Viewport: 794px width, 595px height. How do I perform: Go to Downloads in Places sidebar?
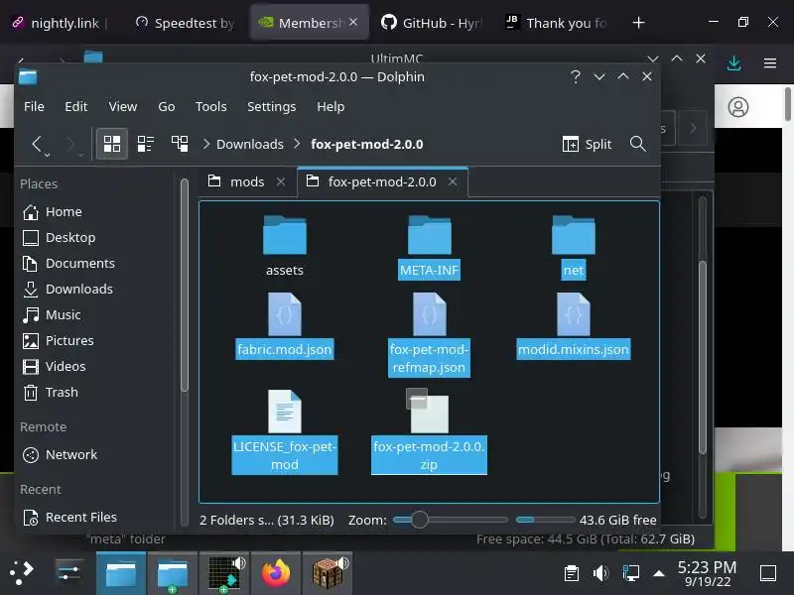67,290
